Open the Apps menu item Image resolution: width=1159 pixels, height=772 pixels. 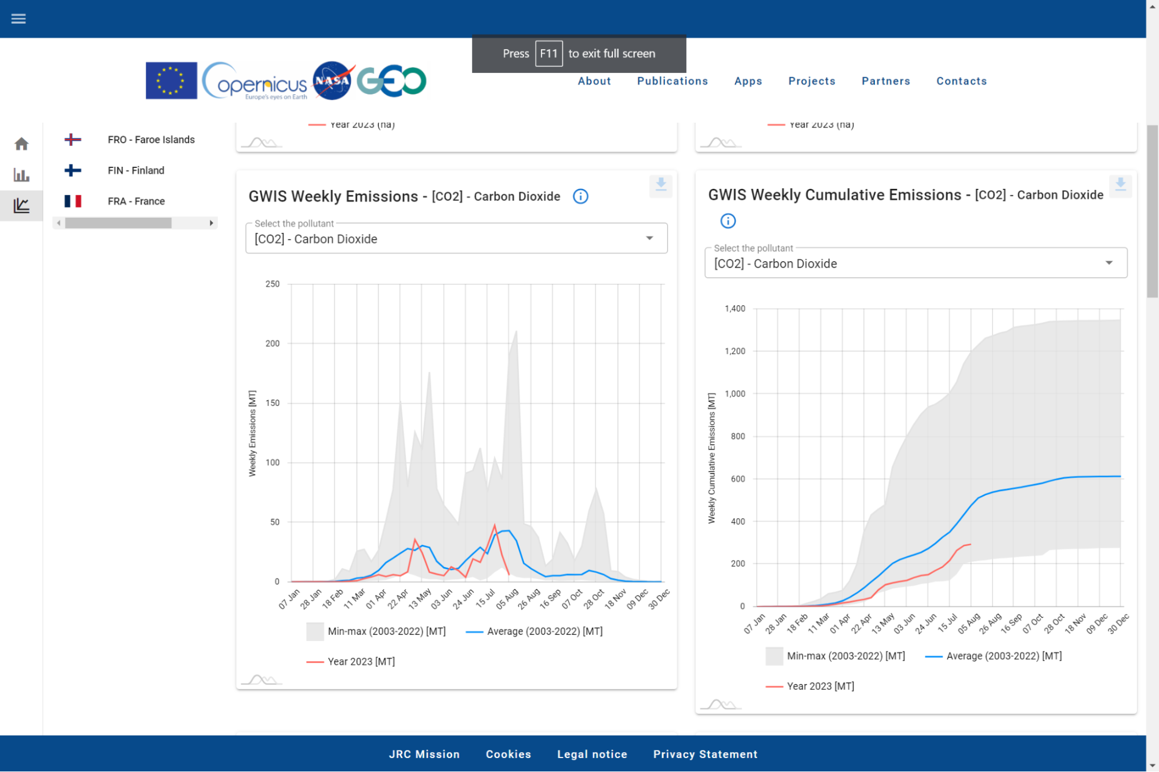pos(748,81)
